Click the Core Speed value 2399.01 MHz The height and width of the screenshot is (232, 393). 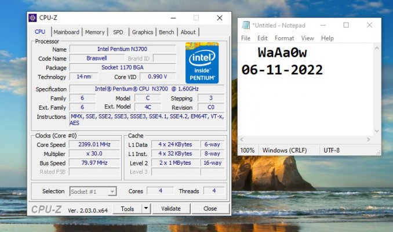pyautogui.click(x=94, y=144)
